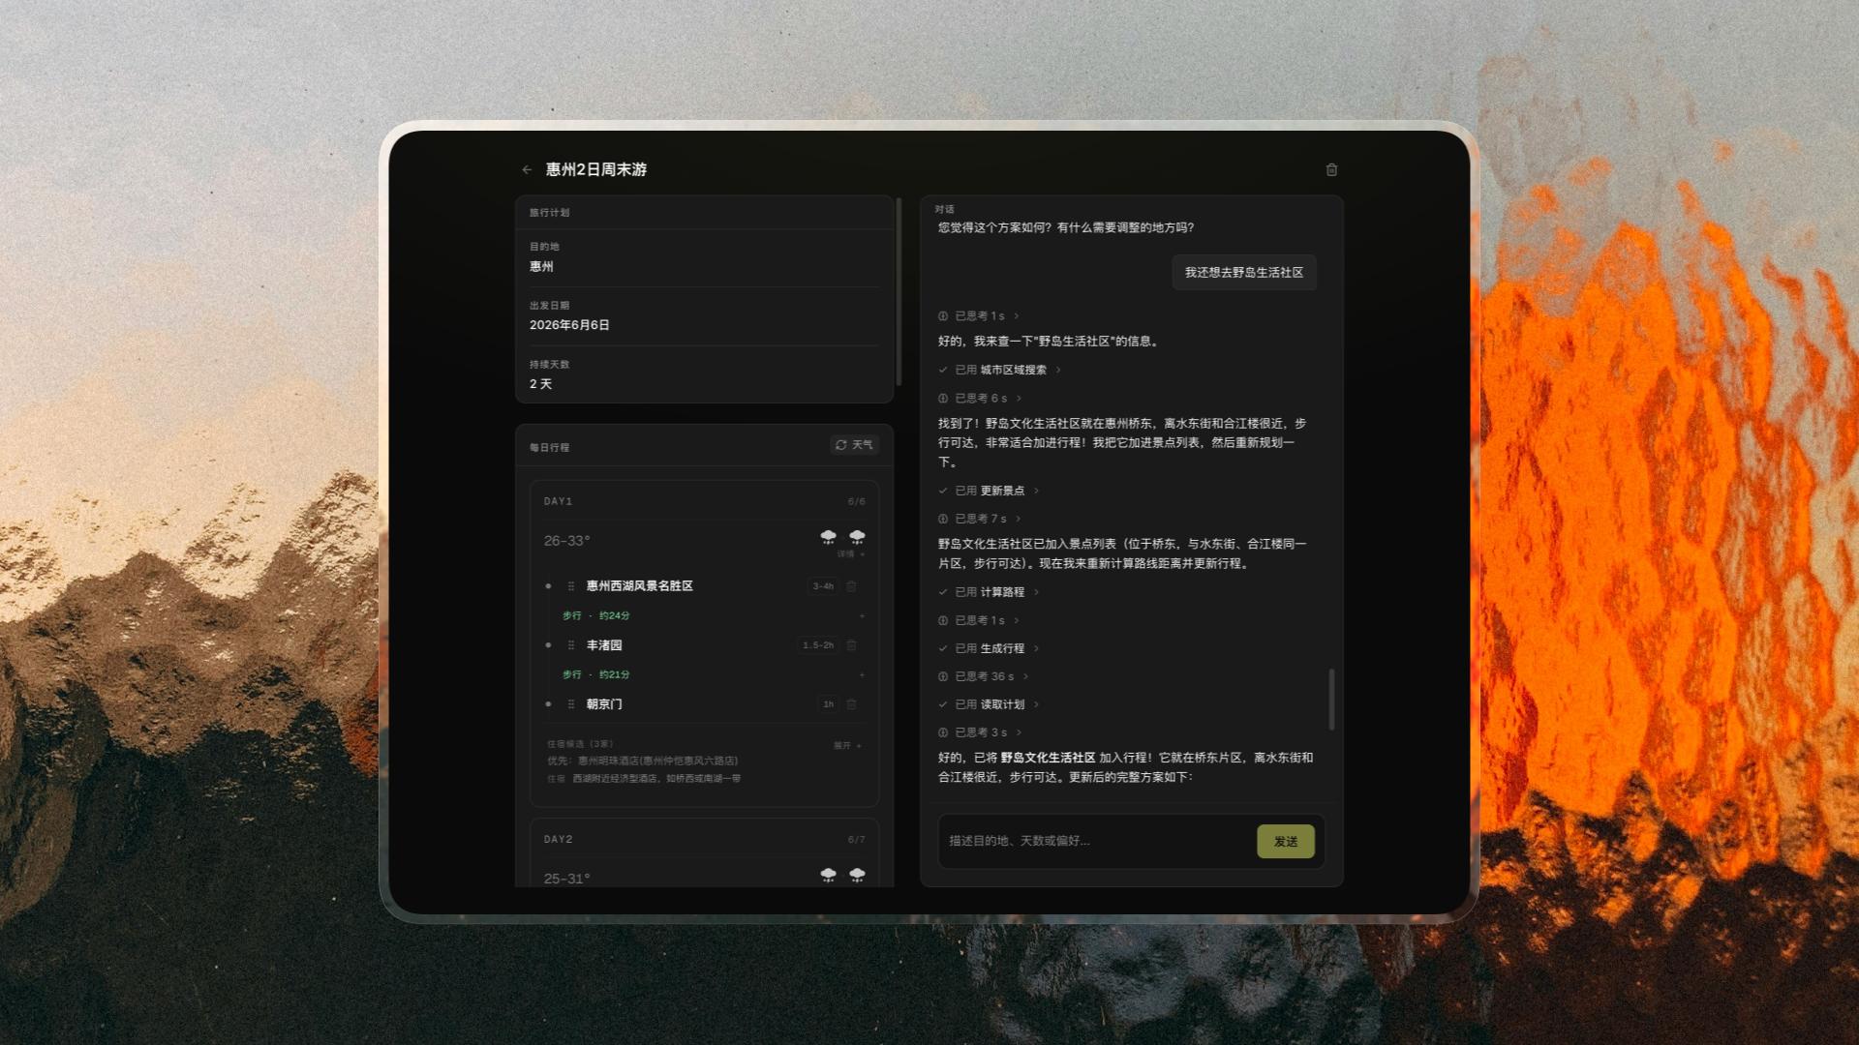Screen dimensions: 1859x1045
Task: Refresh weather with the 天气 button
Action: click(854, 445)
